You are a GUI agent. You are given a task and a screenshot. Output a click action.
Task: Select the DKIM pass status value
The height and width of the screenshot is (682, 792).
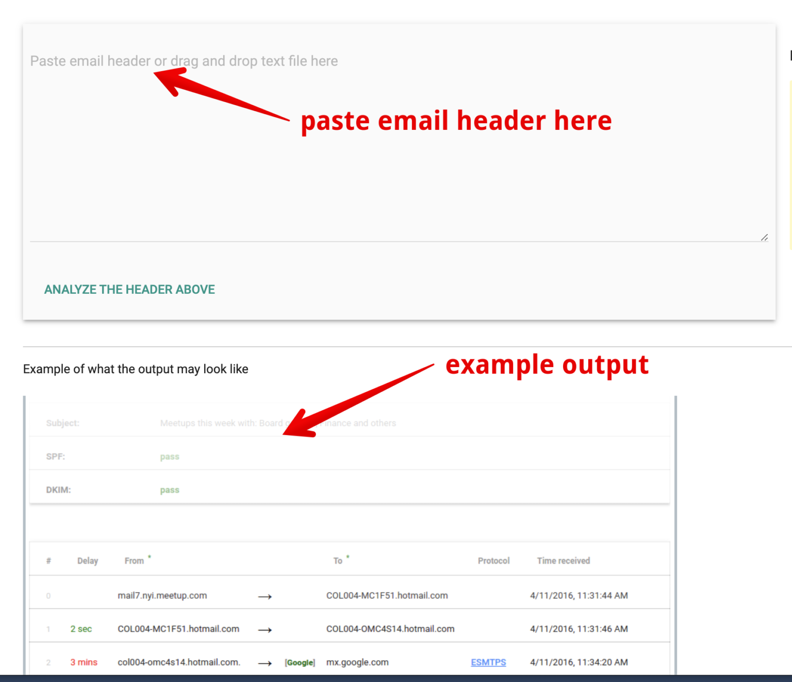170,489
